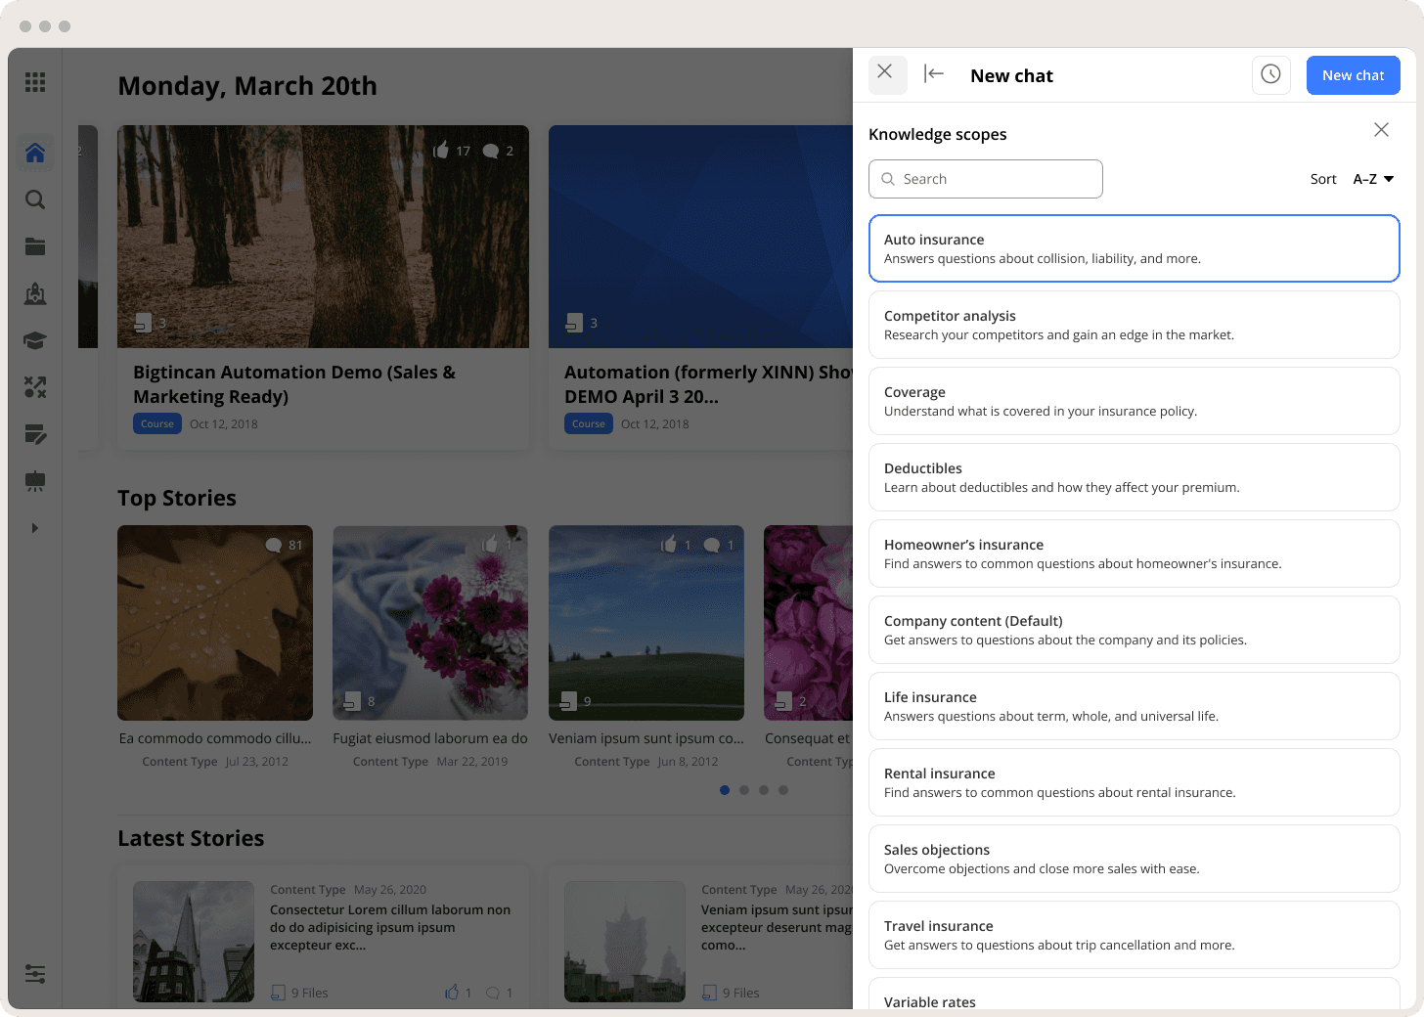
Task: Pick the Life insurance scope
Action: tap(1135, 706)
